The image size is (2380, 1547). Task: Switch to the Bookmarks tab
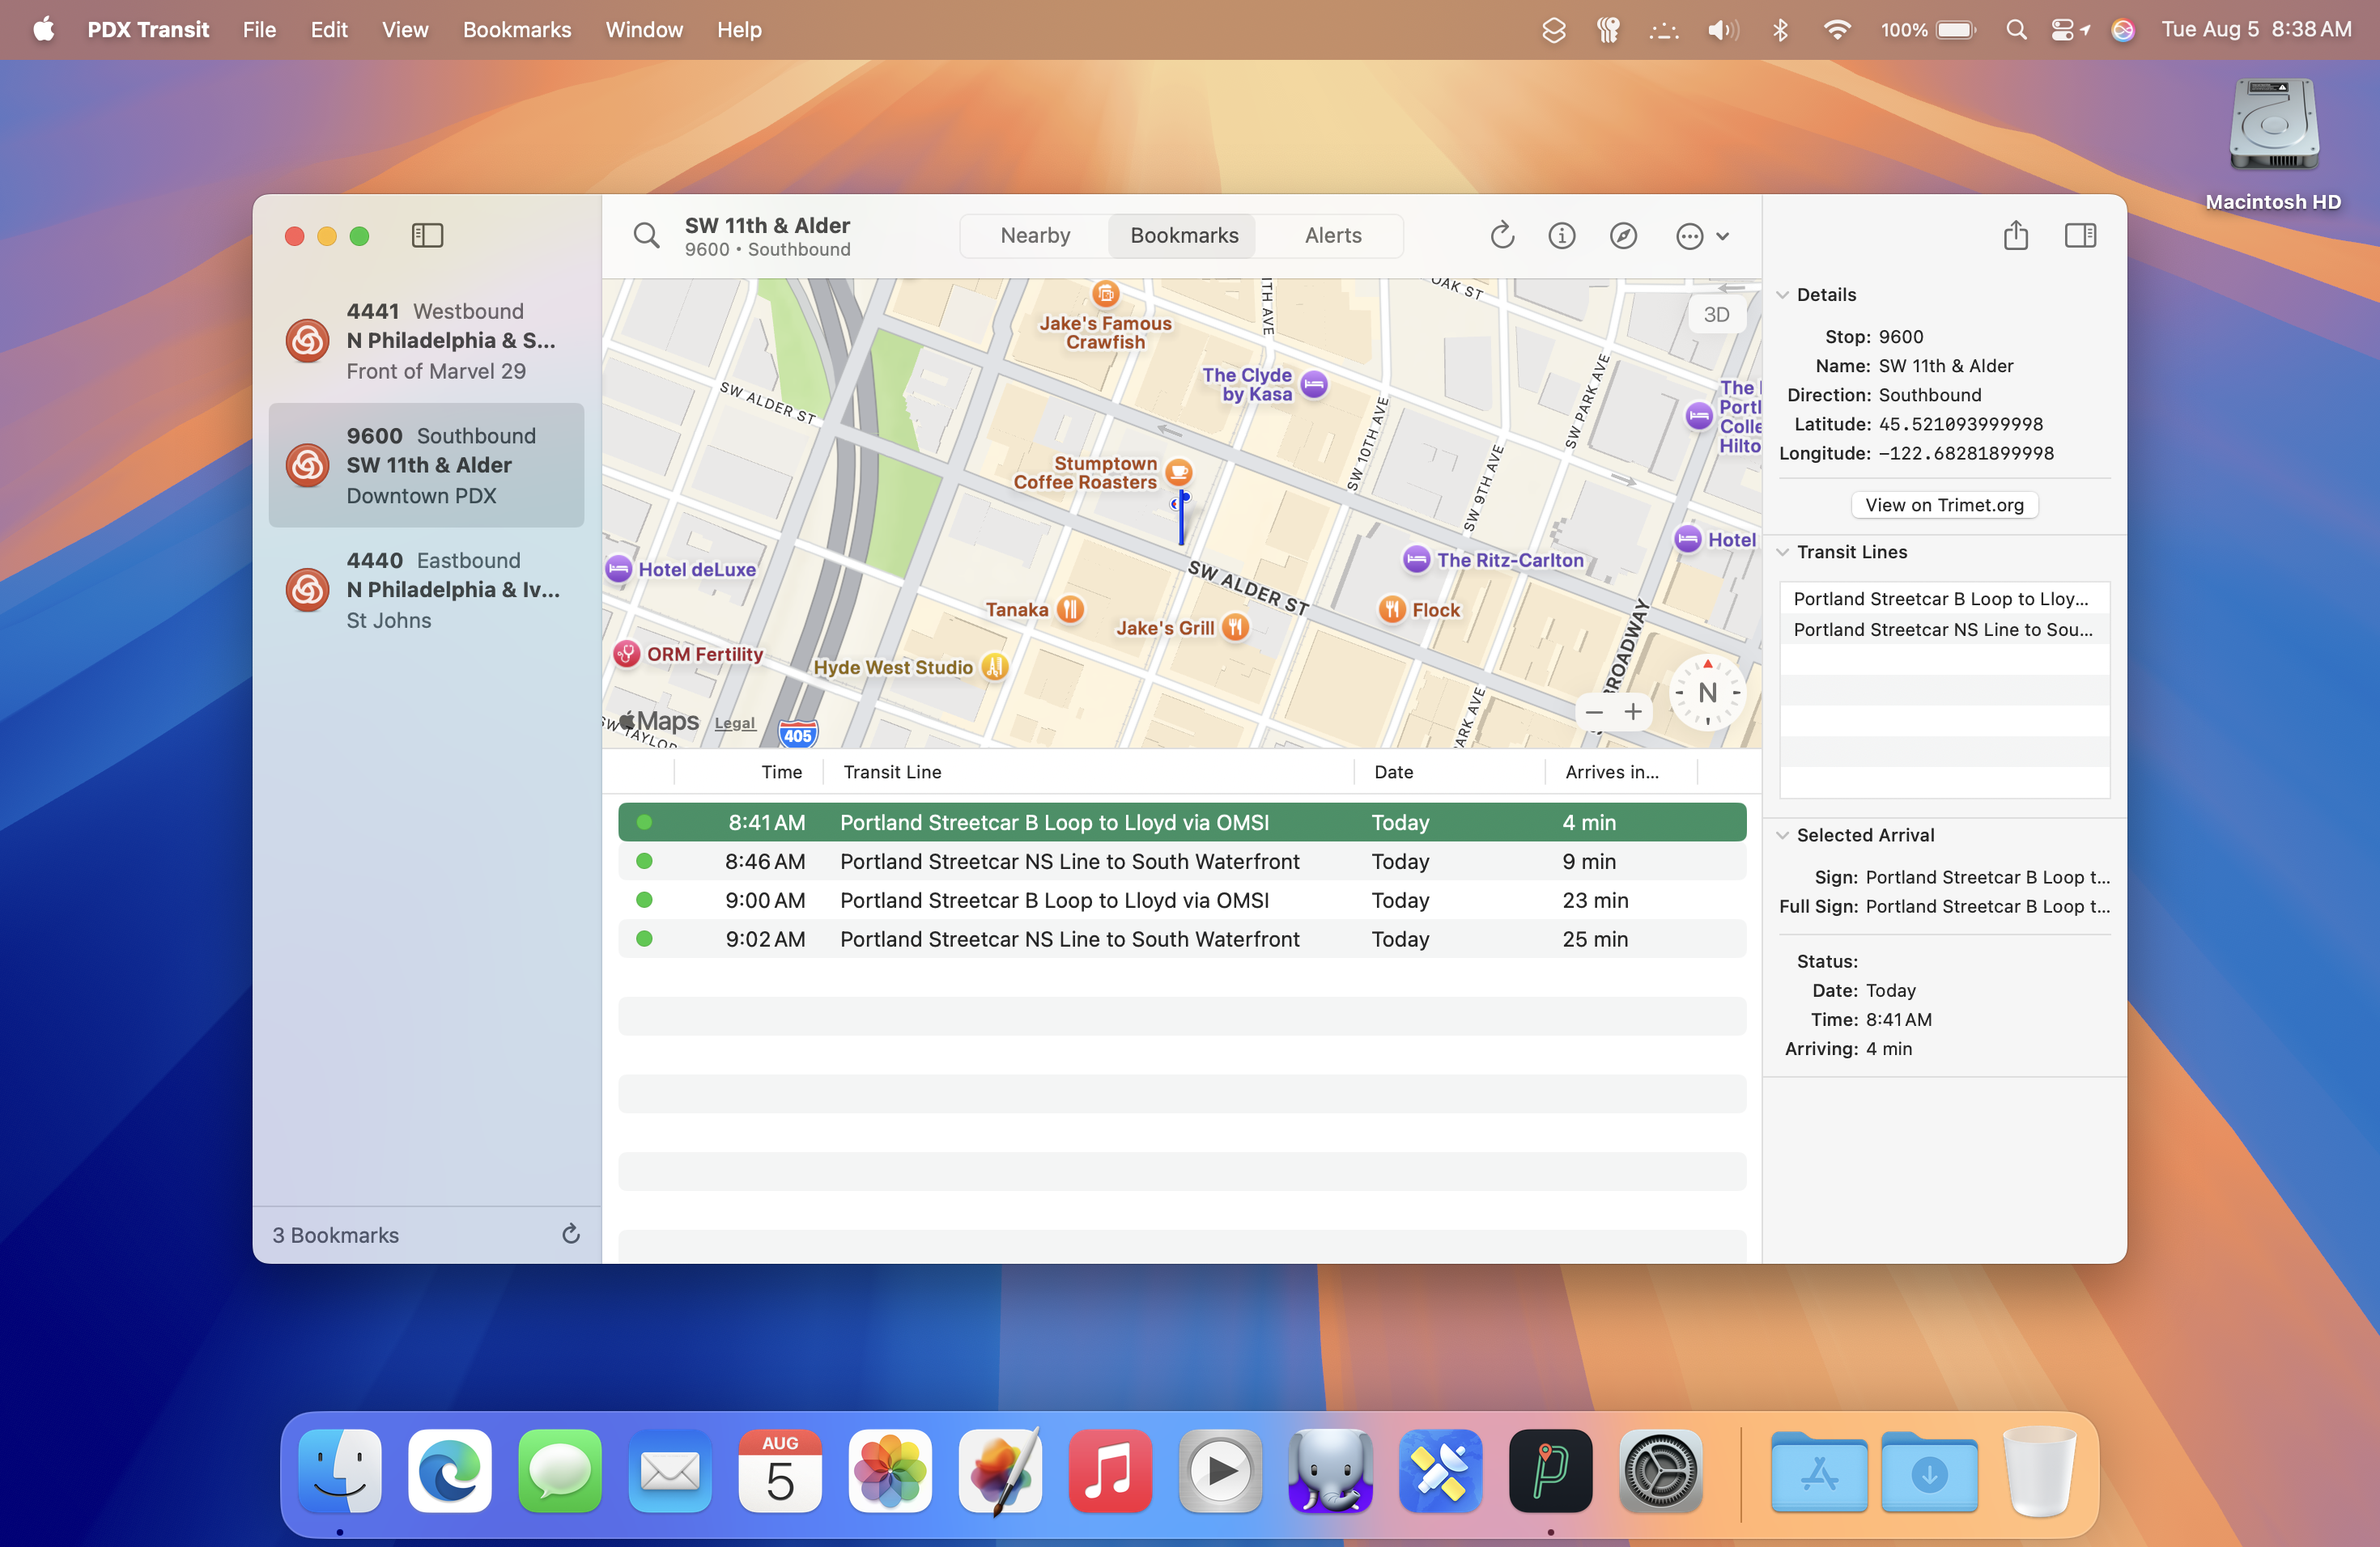coord(1184,235)
